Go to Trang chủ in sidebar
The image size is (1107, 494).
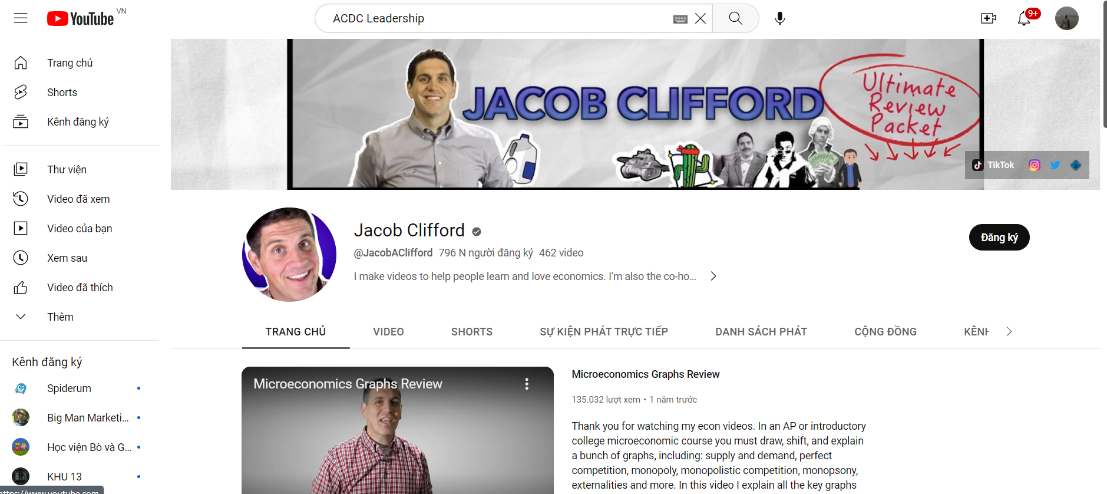pyautogui.click(x=81, y=62)
